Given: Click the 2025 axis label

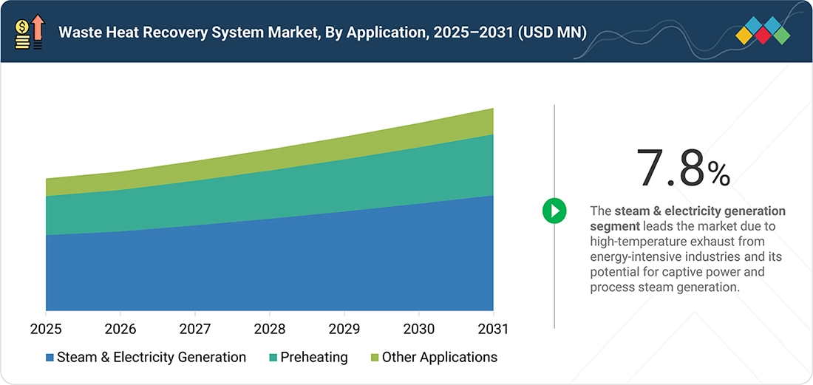Looking at the screenshot, I should (x=46, y=329).
